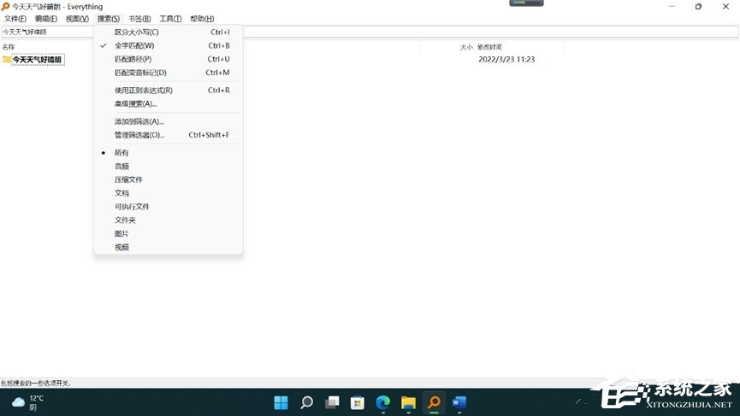Click Everything app icon in taskbar
Image resolution: width=740 pixels, height=416 pixels.
434,402
